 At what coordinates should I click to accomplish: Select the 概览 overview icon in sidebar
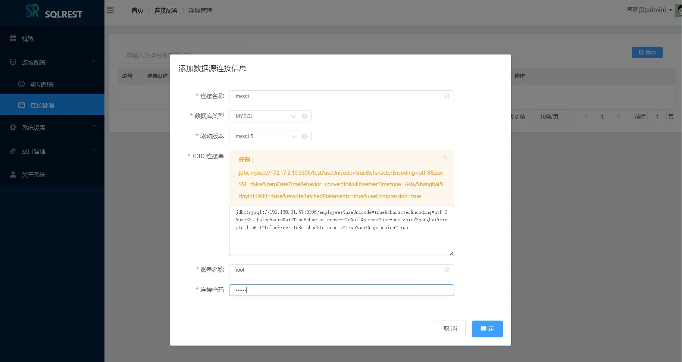(13, 38)
